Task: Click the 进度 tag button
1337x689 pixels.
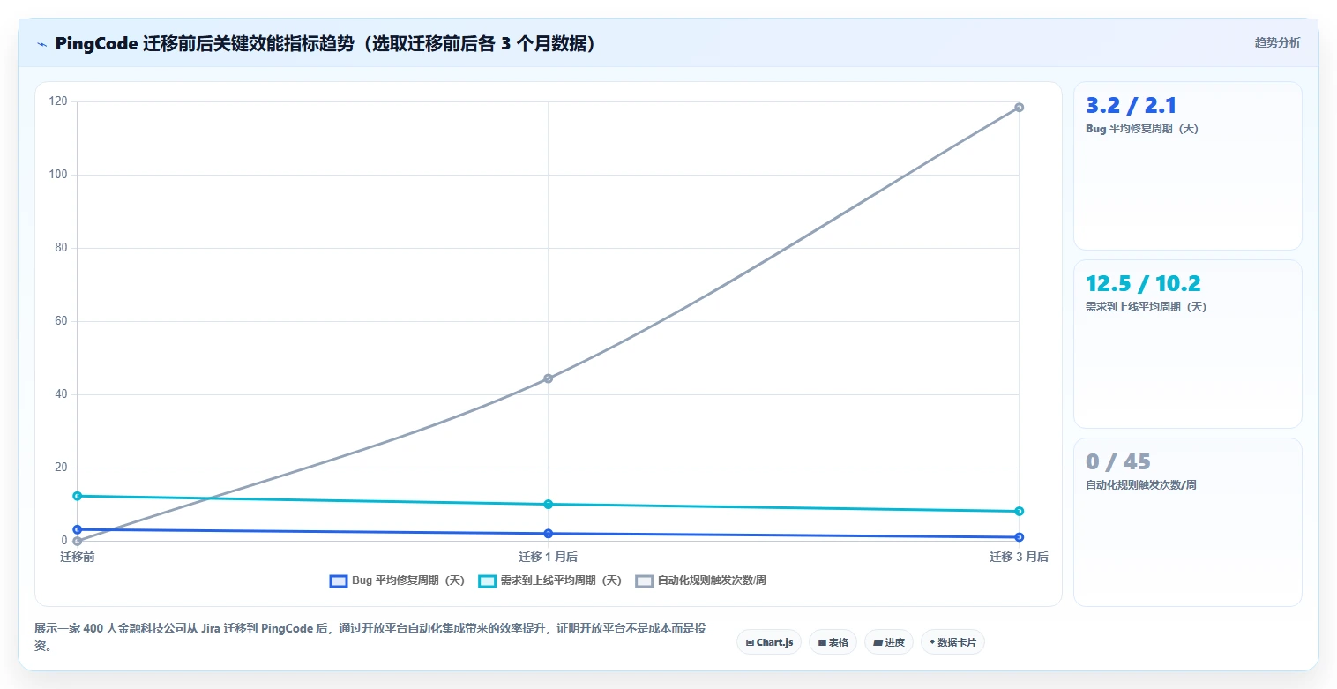Action: pos(889,642)
